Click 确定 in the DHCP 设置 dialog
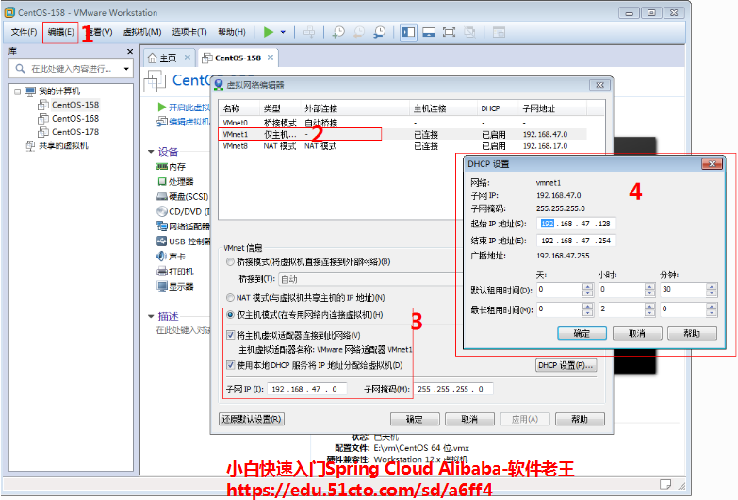This screenshot has width=738, height=500. click(582, 333)
